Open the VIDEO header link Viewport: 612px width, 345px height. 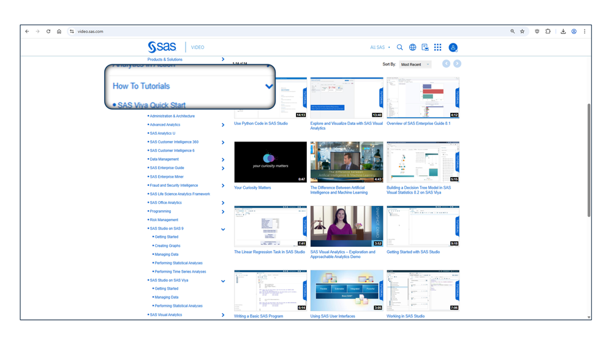click(x=197, y=47)
